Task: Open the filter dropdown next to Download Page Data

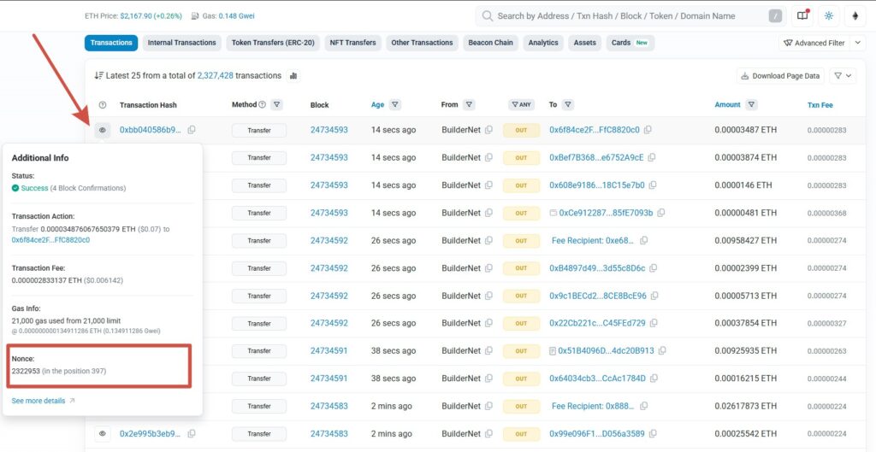Action: pos(843,76)
